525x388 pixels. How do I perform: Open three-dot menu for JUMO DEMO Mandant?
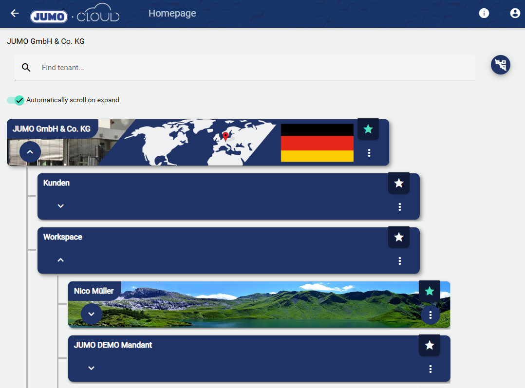pyautogui.click(x=430, y=369)
